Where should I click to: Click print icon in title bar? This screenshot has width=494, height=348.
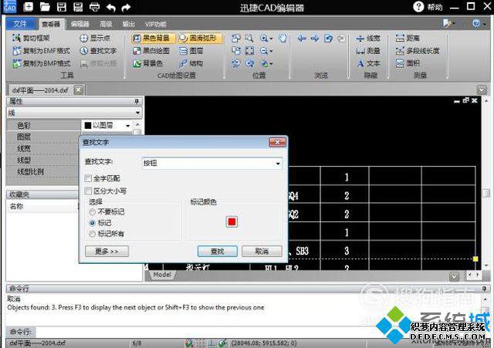[x=94, y=7]
